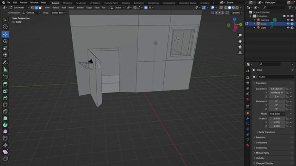Hide Camera object via eye icon
The image size is (296, 166).
click(288, 20)
